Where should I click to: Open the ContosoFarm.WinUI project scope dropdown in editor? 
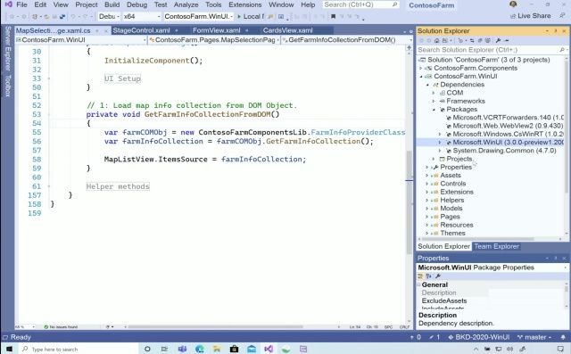click(x=81, y=39)
